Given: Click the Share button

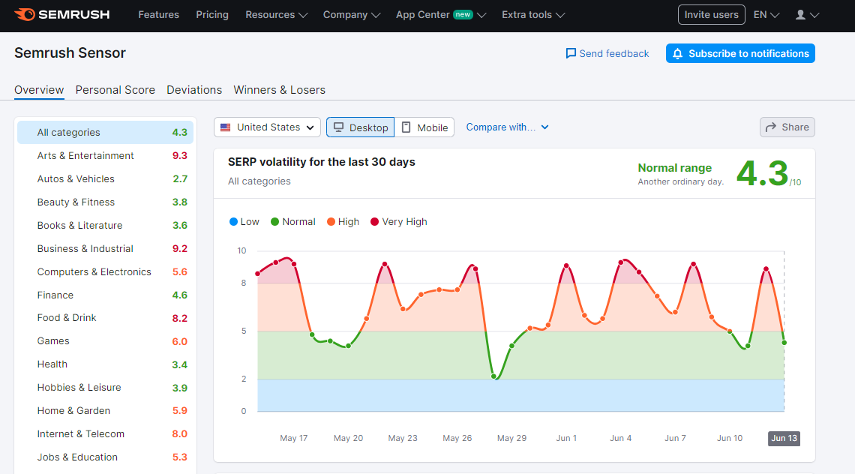Looking at the screenshot, I should [787, 127].
